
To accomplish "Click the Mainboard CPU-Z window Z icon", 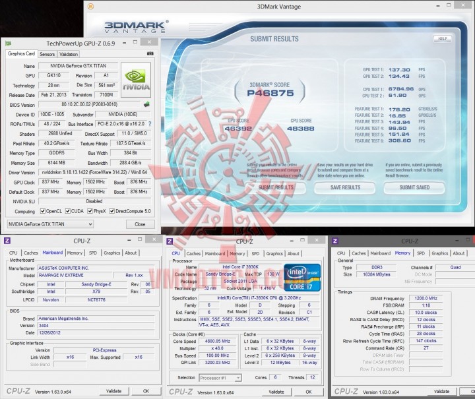I will 7,241.
